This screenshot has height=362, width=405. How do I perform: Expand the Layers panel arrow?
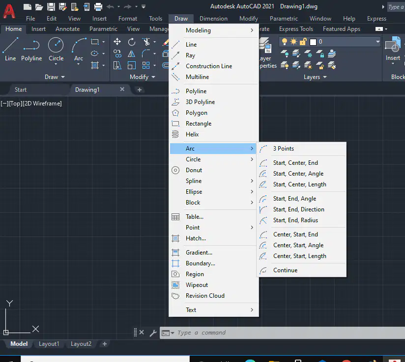point(325,77)
